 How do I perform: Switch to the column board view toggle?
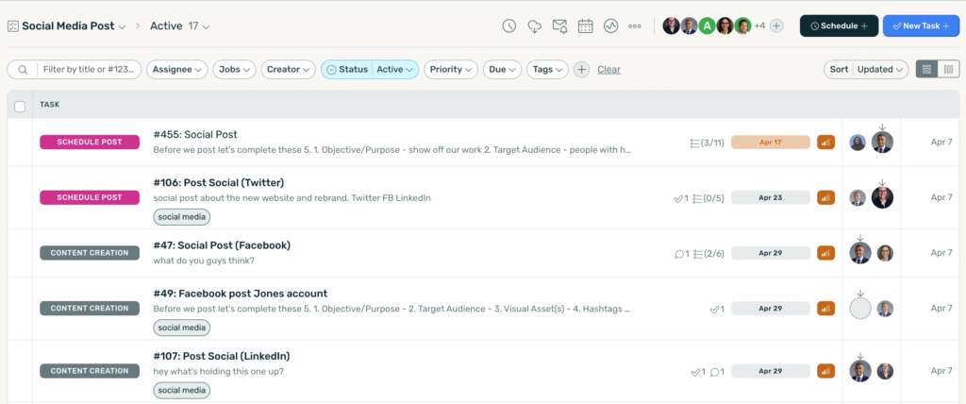click(x=948, y=69)
